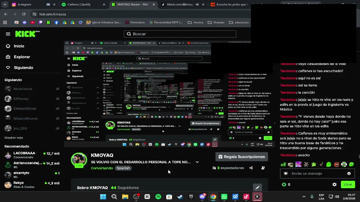Open followed channel ElPiscop

click(x=32, y=99)
